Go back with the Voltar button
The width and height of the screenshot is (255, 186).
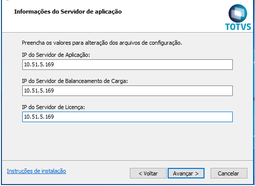[x=148, y=173]
